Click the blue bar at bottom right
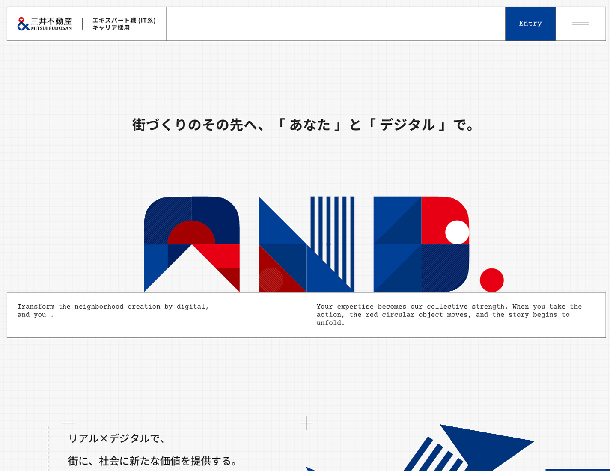Image resolution: width=610 pixels, height=471 pixels. (577, 470)
